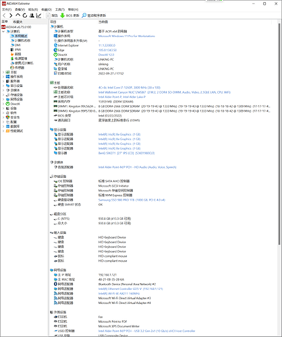Click the magnifier 驱动程序更新 button
The height and width of the screenshot is (337, 282).
click(94, 16)
